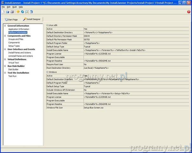Click the yellow toolbar icon after the separator
The height and width of the screenshot is (153, 192).
[18, 12]
